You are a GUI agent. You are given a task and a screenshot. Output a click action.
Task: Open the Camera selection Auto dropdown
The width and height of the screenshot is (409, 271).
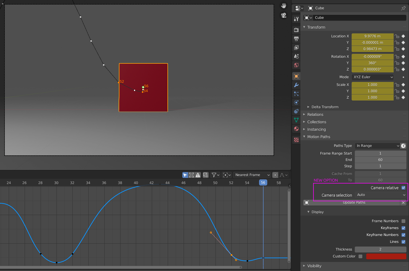pos(381,195)
